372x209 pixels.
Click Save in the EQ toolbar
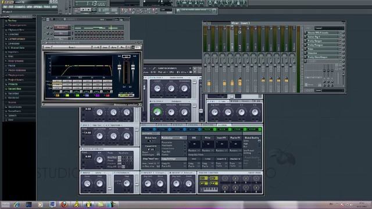pos(114,48)
